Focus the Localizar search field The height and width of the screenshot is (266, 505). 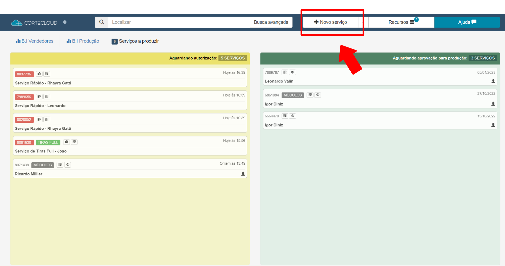[179, 22]
